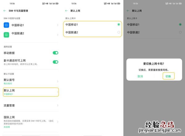Tap the green 中国联通2 SIM card icon

(x=6, y=35)
